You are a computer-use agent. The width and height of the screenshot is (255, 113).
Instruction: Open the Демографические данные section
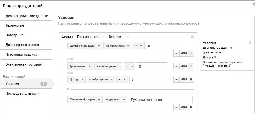coord(26,16)
